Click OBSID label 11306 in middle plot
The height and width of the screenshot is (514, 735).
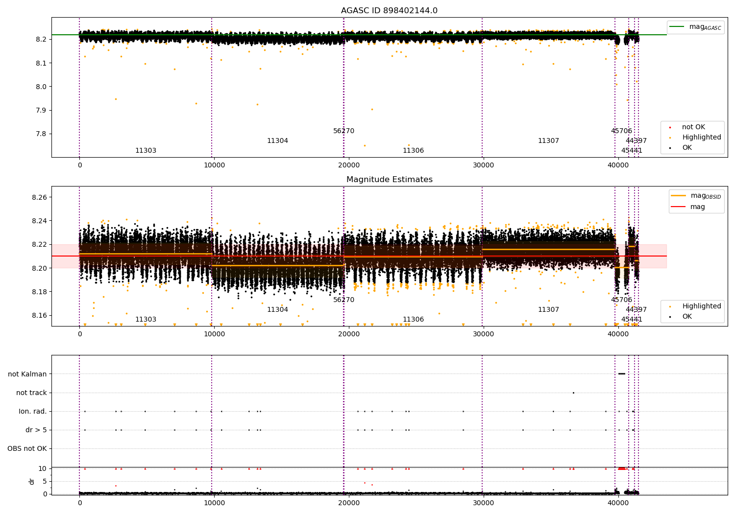click(413, 320)
